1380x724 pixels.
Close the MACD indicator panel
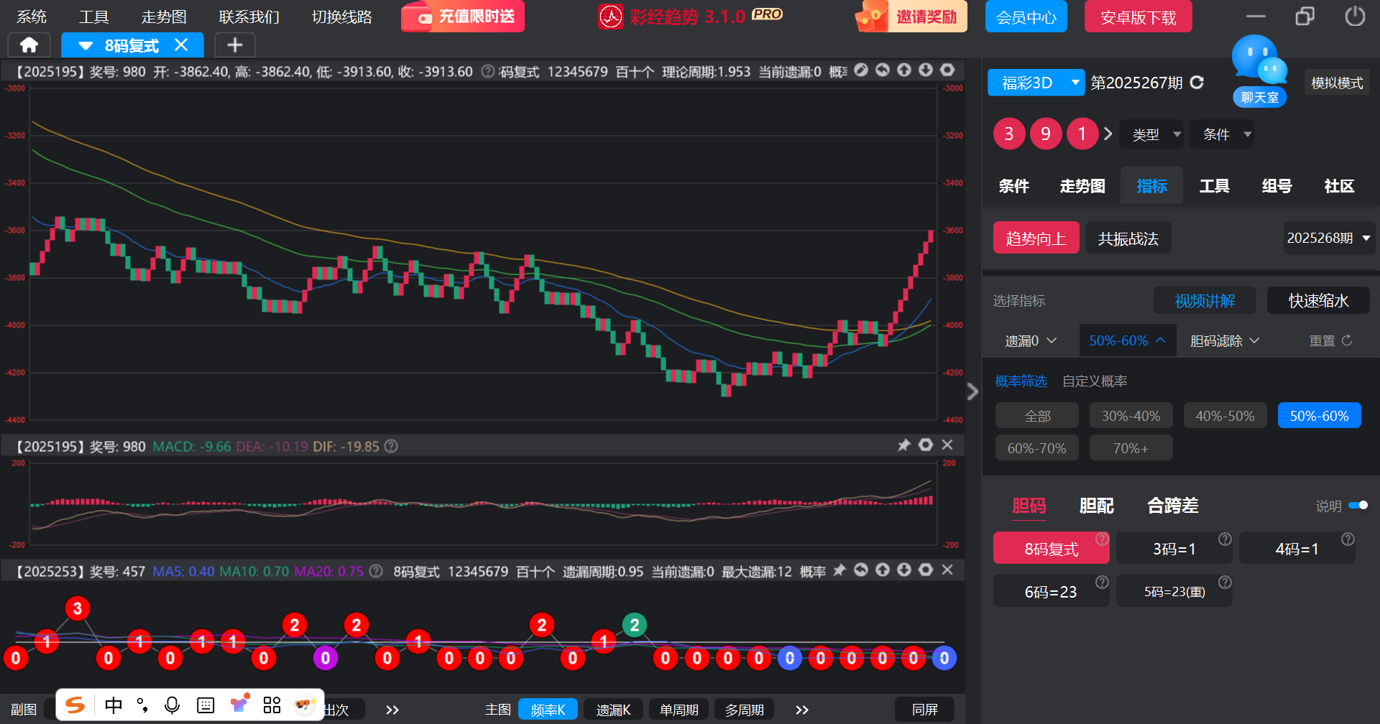point(947,445)
